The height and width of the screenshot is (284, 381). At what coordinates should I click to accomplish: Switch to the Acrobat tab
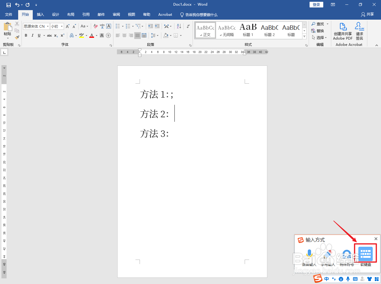coord(165,14)
